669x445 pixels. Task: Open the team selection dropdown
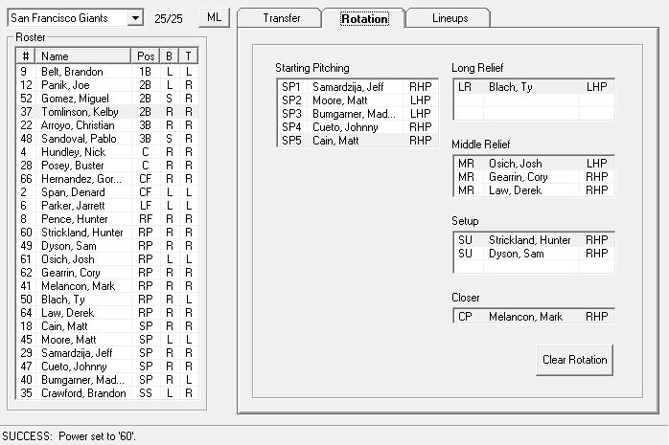134,18
